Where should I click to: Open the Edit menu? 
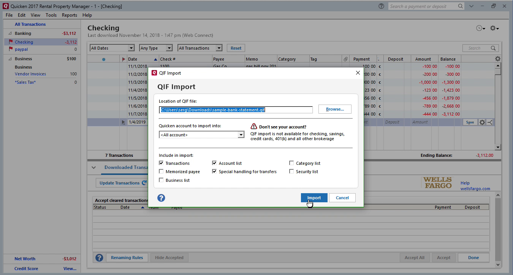22,15
